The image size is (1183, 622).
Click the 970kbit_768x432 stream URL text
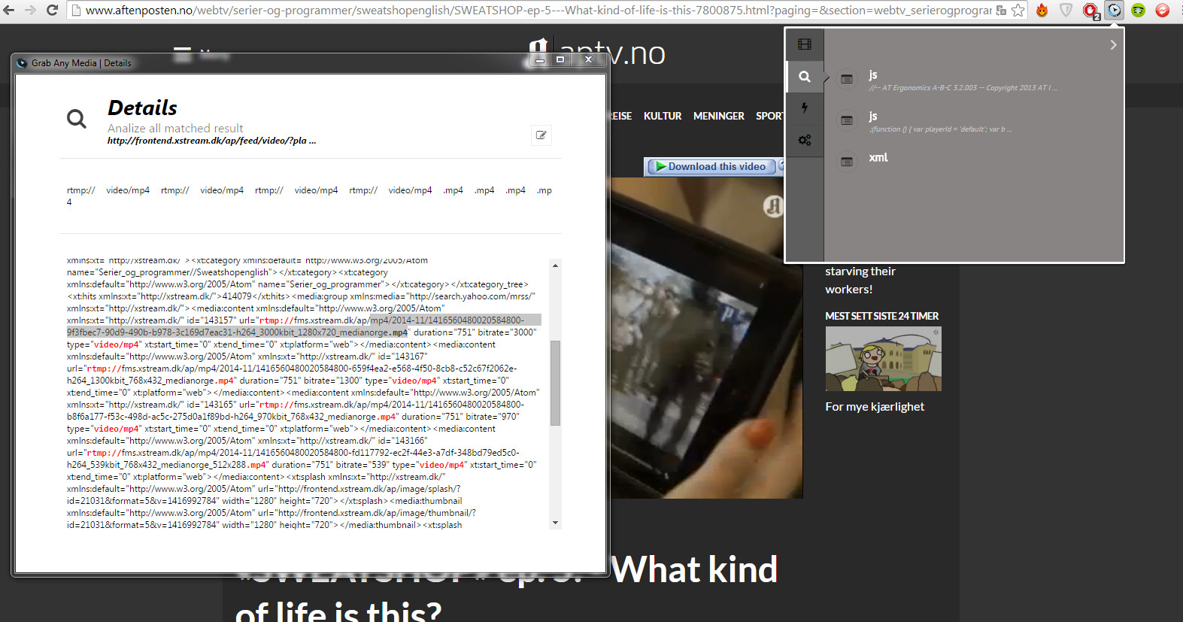(x=296, y=411)
